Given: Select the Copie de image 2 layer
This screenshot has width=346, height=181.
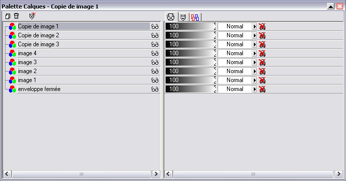Looking at the screenshot, I should pos(84,35).
